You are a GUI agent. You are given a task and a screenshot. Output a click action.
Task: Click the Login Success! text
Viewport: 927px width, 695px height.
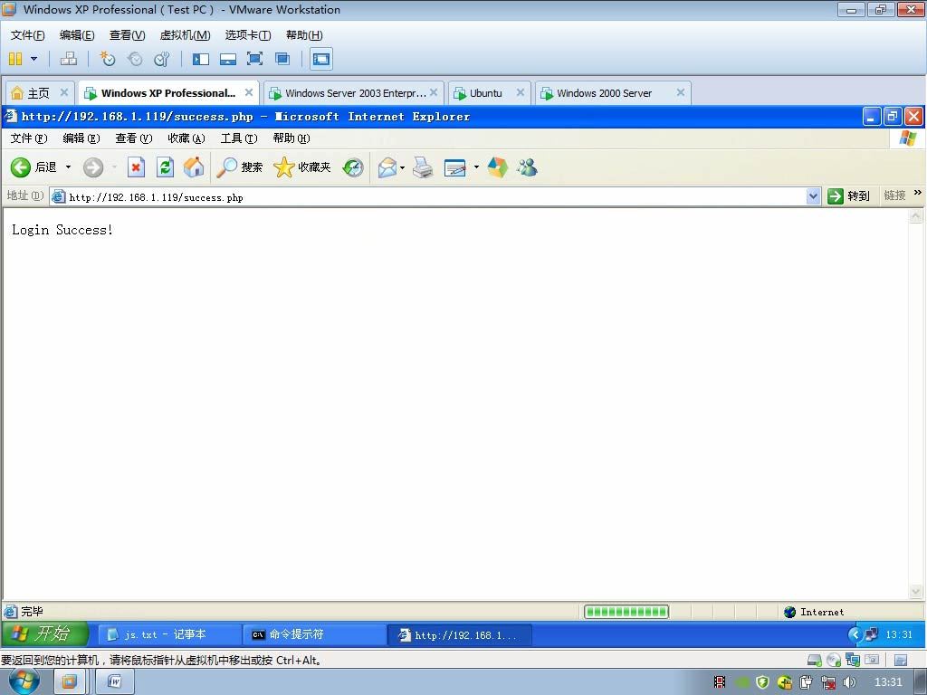(62, 230)
